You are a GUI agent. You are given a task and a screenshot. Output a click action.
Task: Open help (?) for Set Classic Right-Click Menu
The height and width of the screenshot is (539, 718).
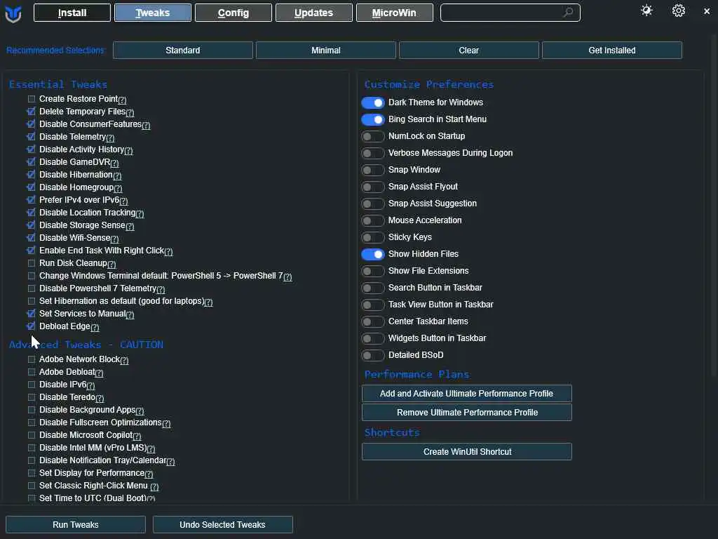click(154, 486)
